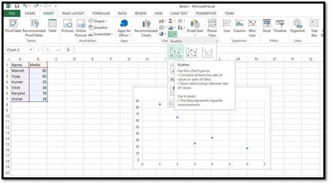Image resolution: width=330 pixels, height=184 pixels.
Task: Select cell B4 with value 25
Action: click(x=38, y=82)
